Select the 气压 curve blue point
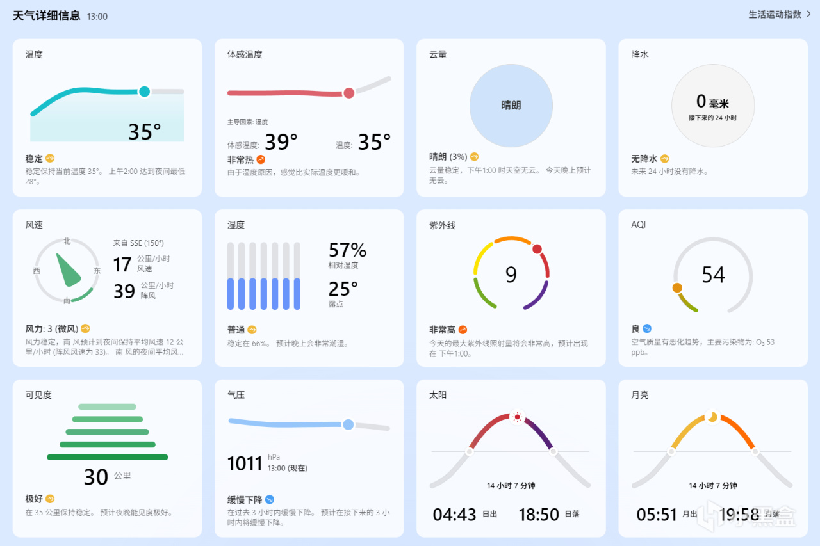This screenshot has width=820, height=546. point(348,424)
